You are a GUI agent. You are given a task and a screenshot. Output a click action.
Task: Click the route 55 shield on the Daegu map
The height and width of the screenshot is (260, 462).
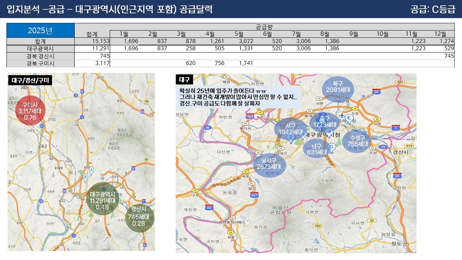coord(397,176)
